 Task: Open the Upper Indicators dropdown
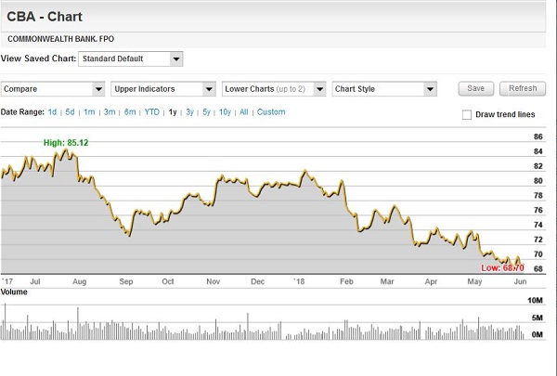pos(162,89)
